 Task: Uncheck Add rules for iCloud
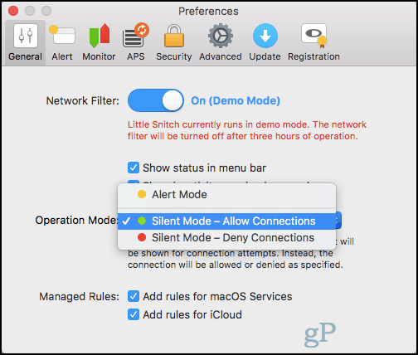tap(134, 314)
